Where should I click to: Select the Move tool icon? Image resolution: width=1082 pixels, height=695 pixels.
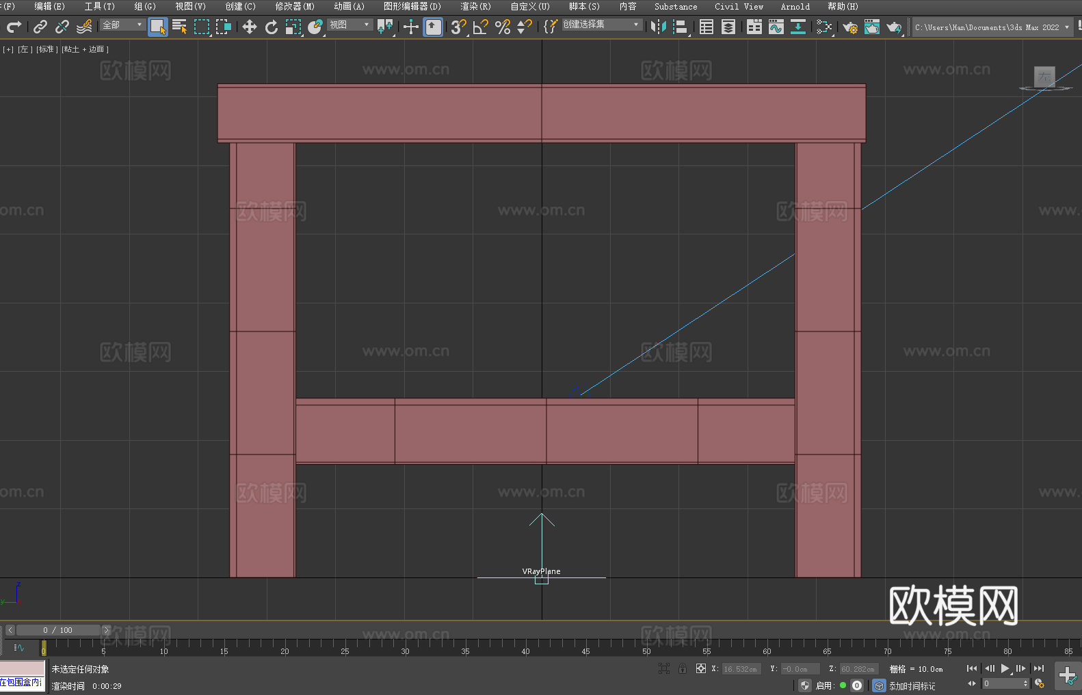point(250,27)
